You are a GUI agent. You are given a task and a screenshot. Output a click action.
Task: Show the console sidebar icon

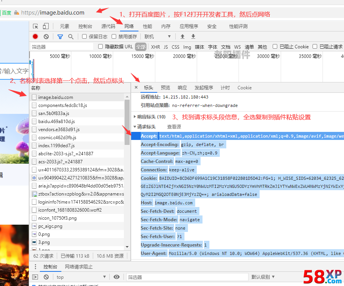tap(35, 277)
